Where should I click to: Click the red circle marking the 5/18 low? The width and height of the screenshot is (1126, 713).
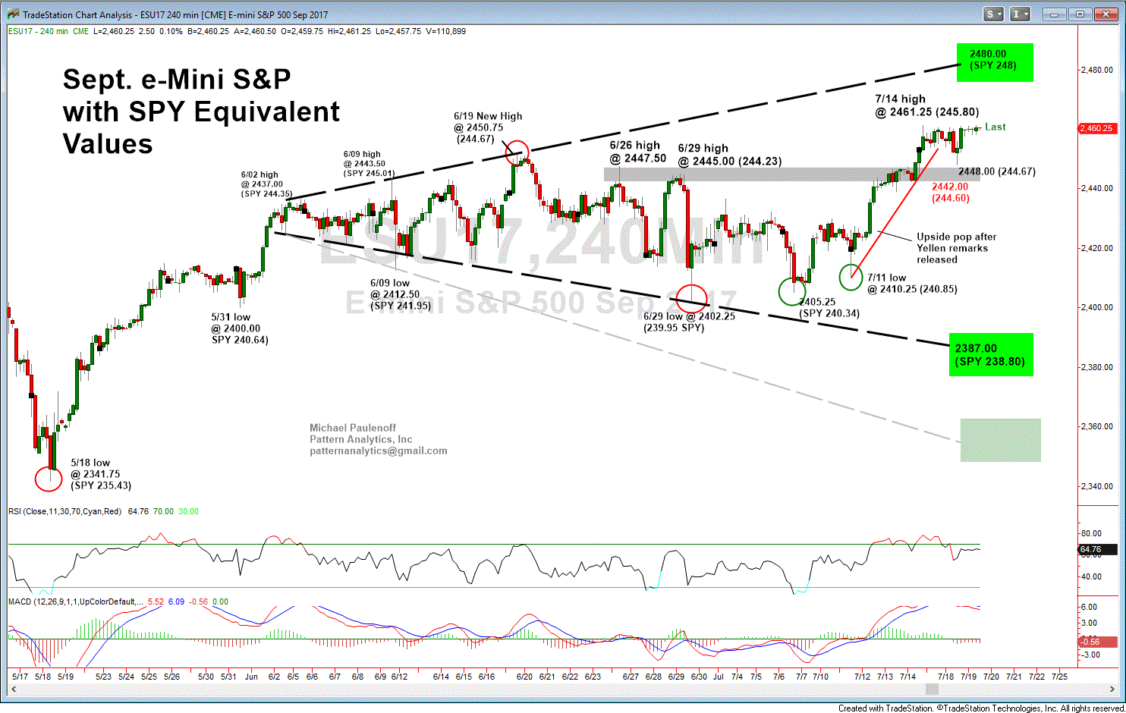[49, 479]
